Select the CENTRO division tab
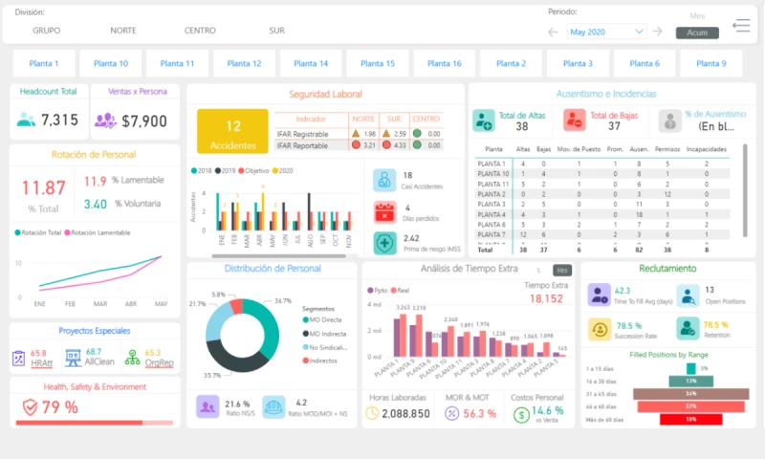 pos(200,31)
